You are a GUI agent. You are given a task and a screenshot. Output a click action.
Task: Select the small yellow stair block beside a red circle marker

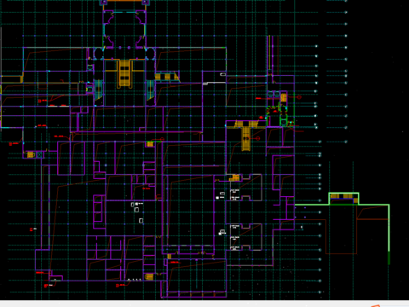coord(150,144)
